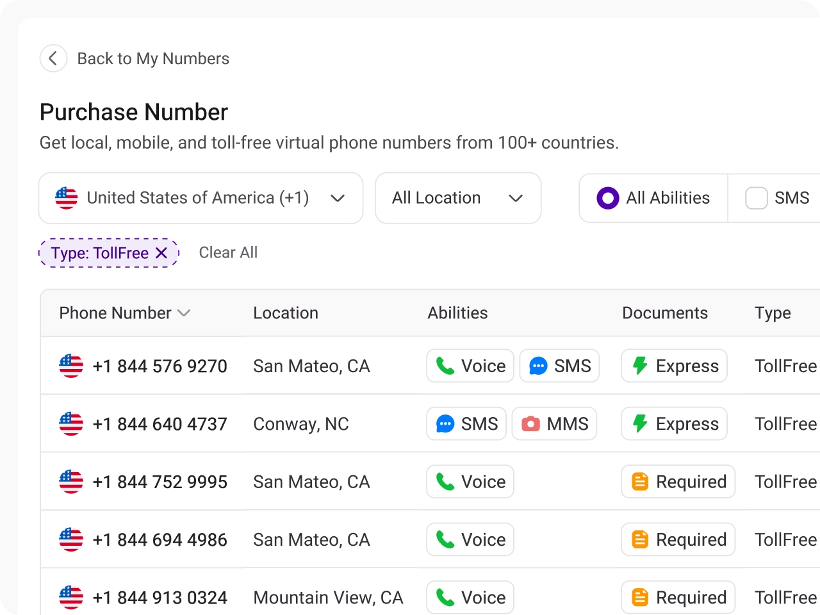820x615 pixels.
Task: Click the back arrow circle icon
Action: pyautogui.click(x=53, y=58)
